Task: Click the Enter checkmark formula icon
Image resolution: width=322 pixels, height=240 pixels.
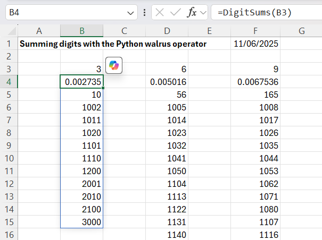Action: (x=176, y=12)
